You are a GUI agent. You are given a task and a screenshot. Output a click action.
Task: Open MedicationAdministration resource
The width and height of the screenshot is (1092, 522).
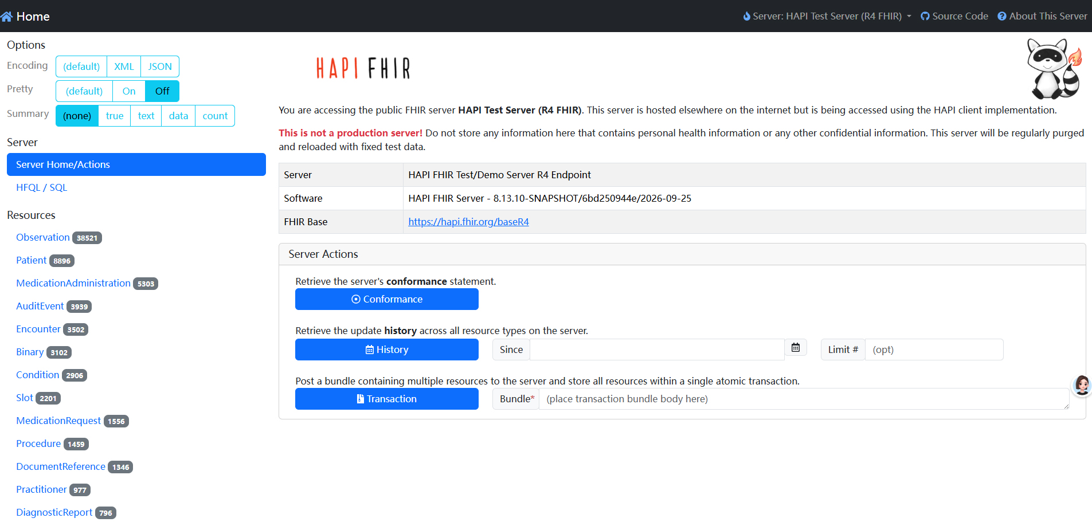click(73, 283)
